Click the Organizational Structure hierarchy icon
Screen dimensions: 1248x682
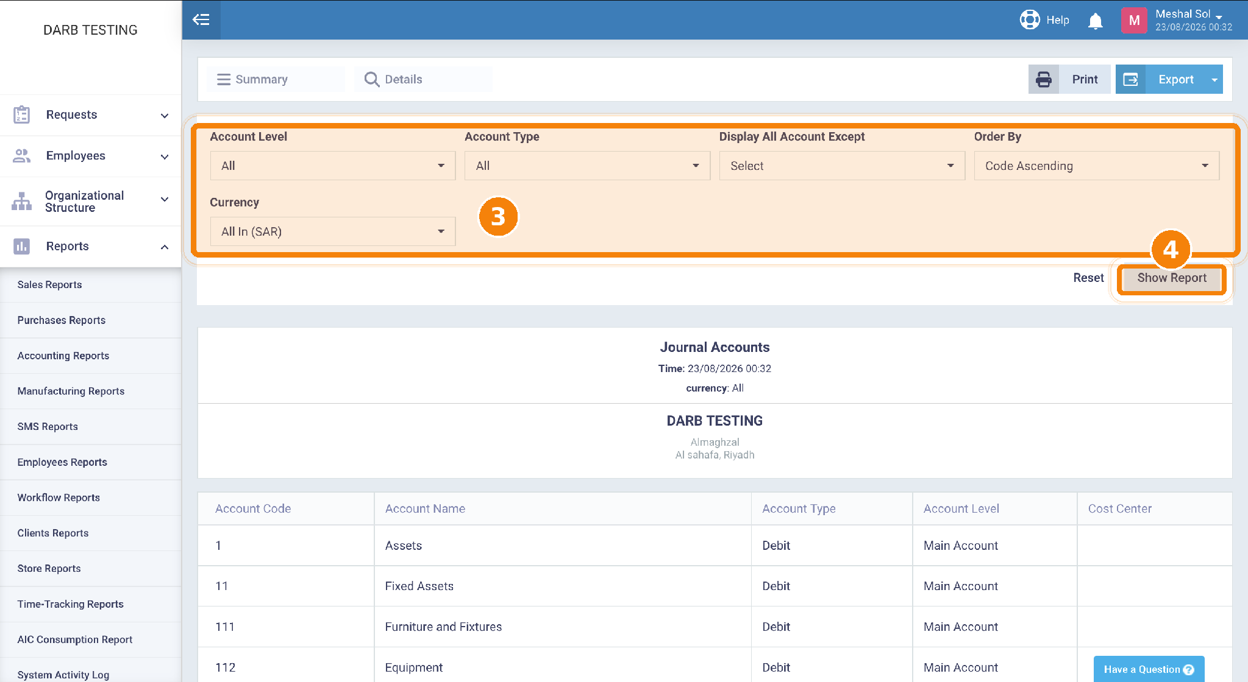click(21, 201)
